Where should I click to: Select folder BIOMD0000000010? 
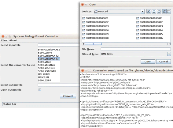95,38
